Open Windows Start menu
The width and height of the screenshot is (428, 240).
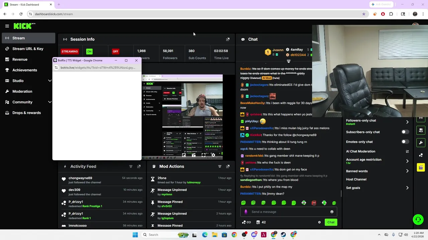click(135, 235)
